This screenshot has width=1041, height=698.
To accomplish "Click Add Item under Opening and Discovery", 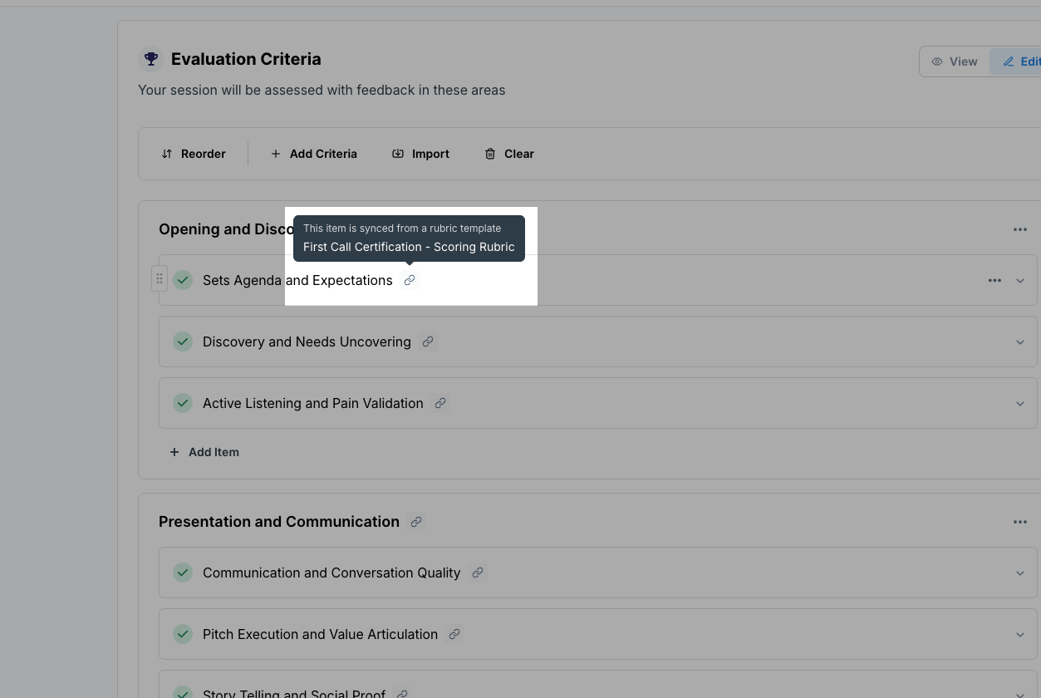I will (204, 452).
